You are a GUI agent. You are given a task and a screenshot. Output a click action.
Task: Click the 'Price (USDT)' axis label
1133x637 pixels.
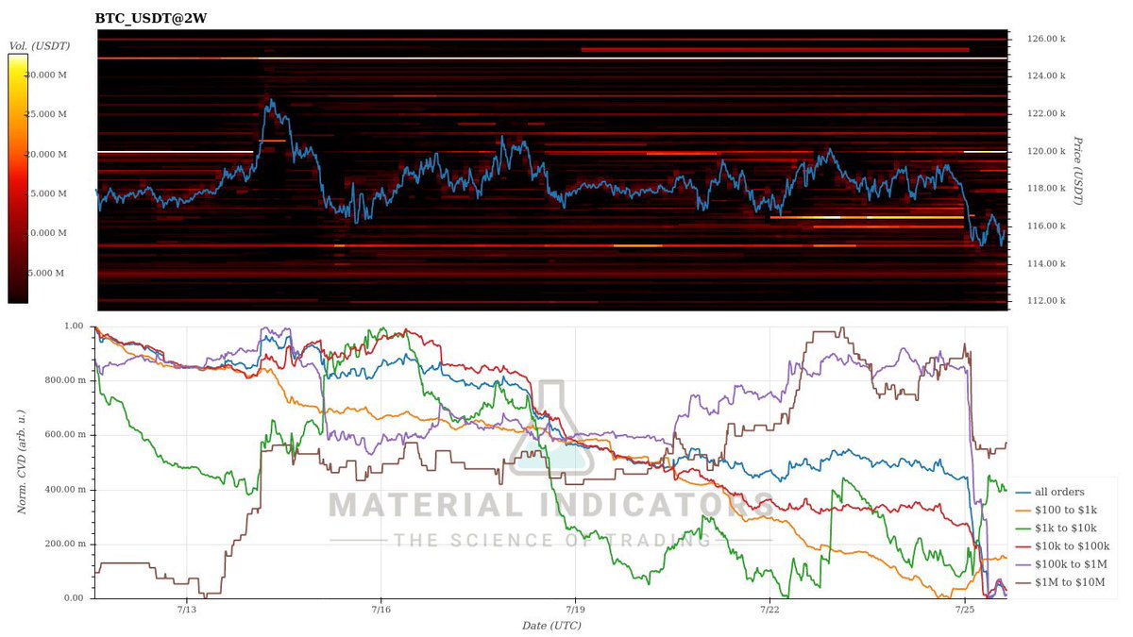coord(1077,170)
